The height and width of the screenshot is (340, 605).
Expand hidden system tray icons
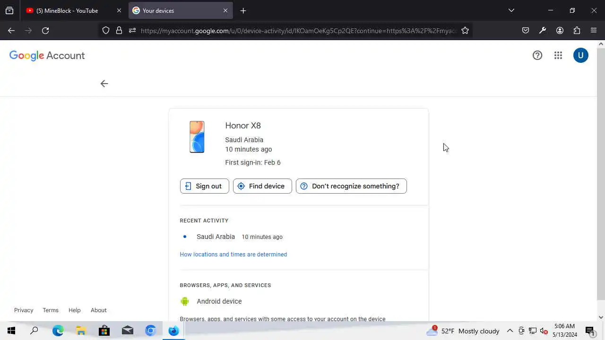(510, 331)
